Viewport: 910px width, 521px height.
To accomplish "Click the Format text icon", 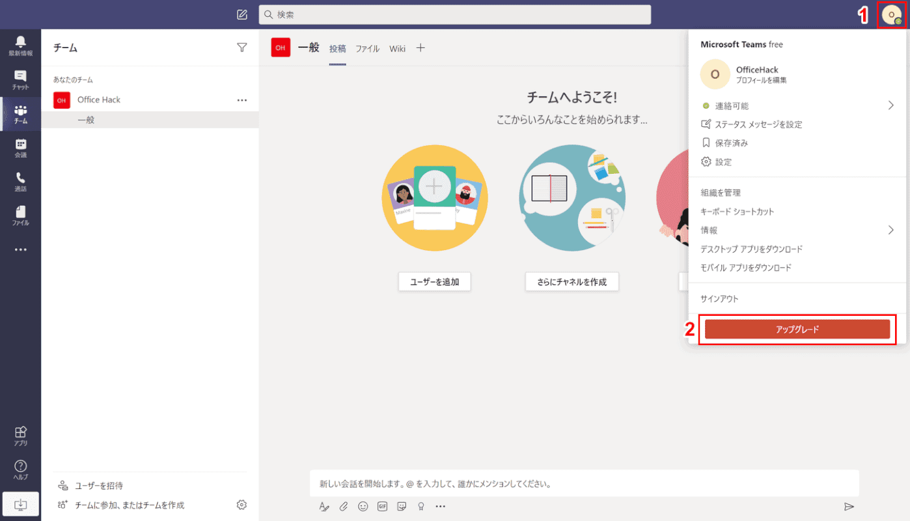I will tap(324, 506).
